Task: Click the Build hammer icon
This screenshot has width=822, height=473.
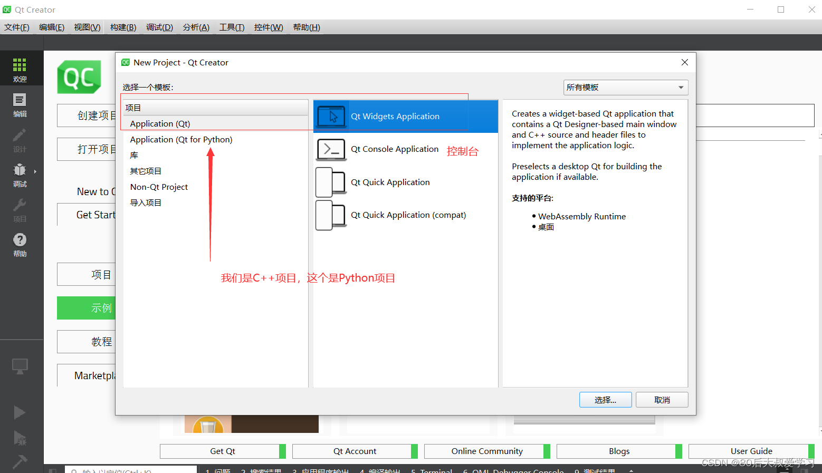Action: tap(20, 461)
